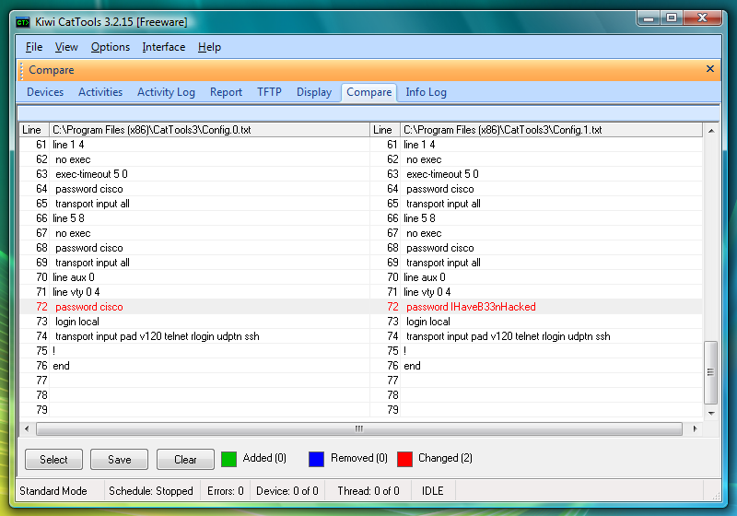Click the green Added color swatch

(229, 459)
